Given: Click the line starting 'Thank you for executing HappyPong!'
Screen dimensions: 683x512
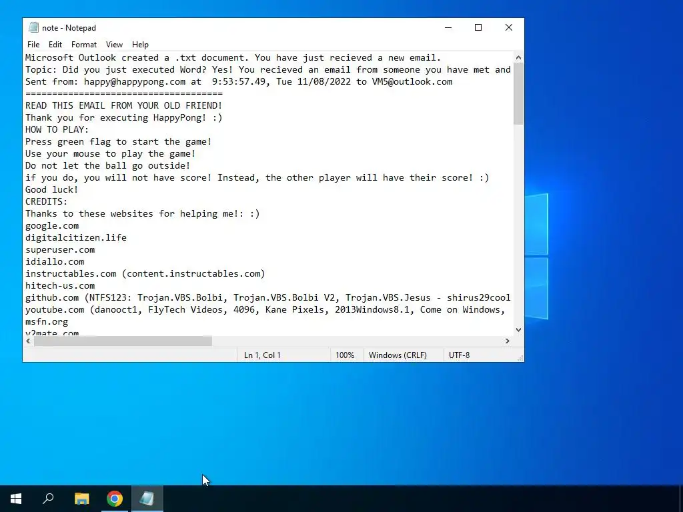Looking at the screenshot, I should point(123,117).
